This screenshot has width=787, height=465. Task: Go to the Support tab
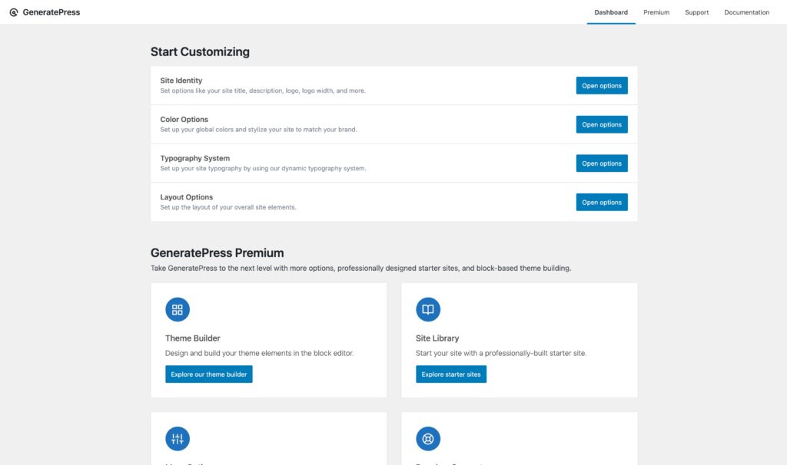(696, 12)
